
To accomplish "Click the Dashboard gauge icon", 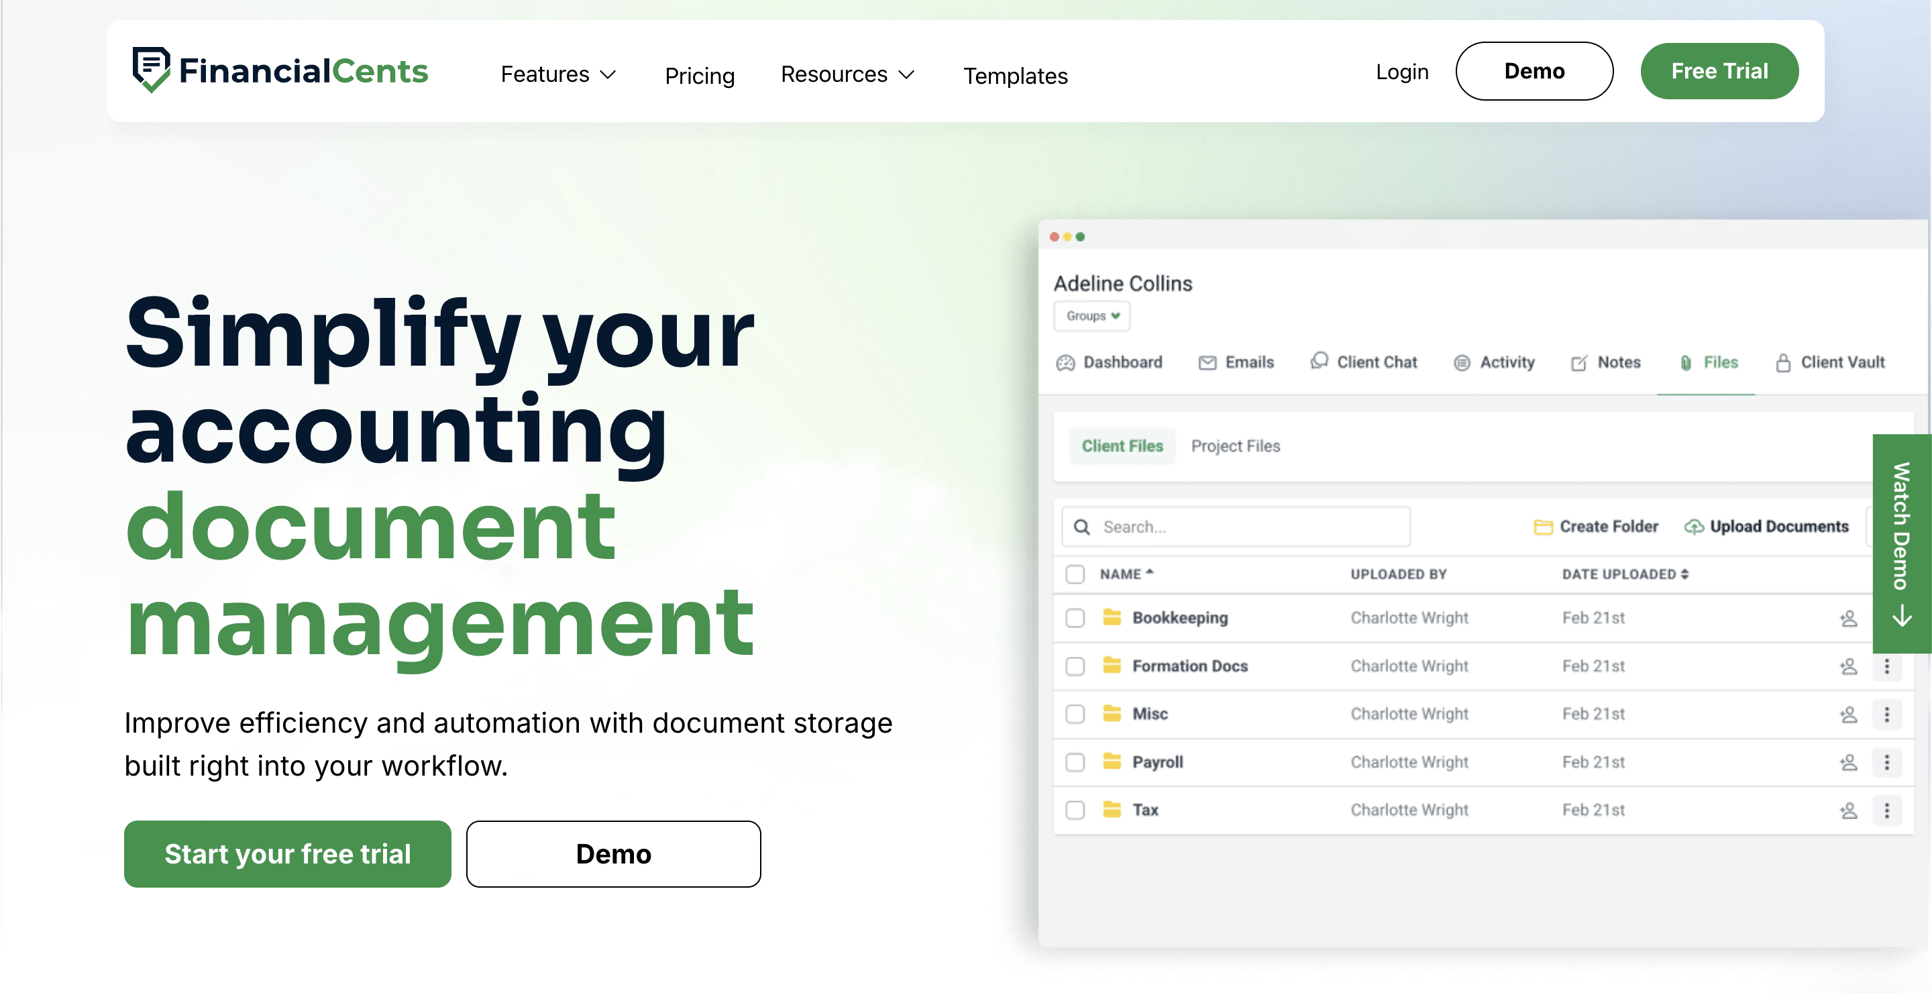I will click(x=1065, y=363).
